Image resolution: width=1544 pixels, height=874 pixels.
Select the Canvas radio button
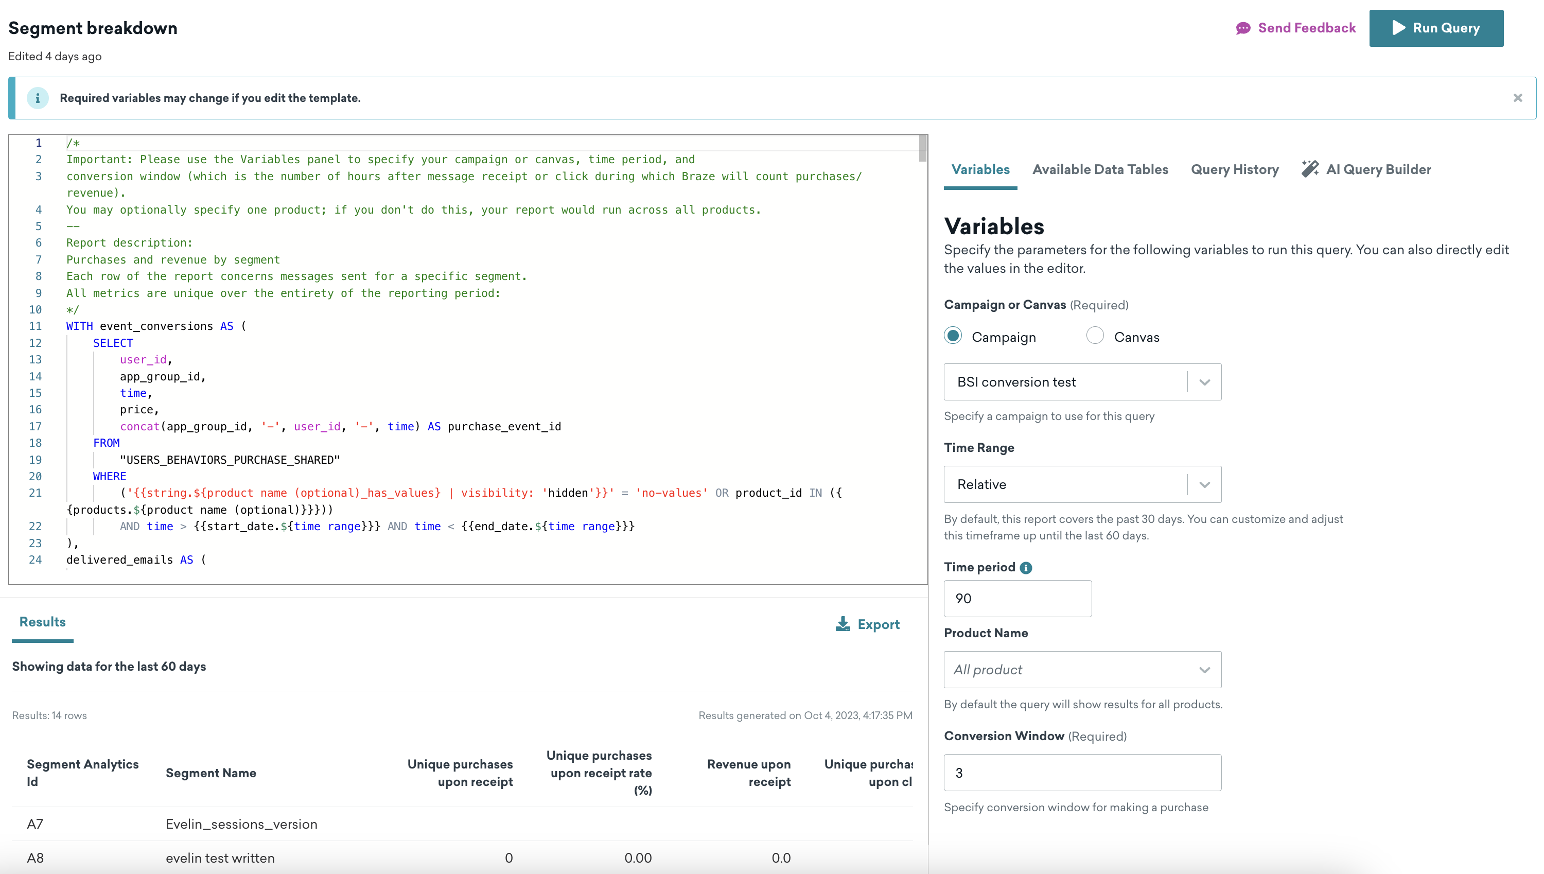click(x=1094, y=336)
